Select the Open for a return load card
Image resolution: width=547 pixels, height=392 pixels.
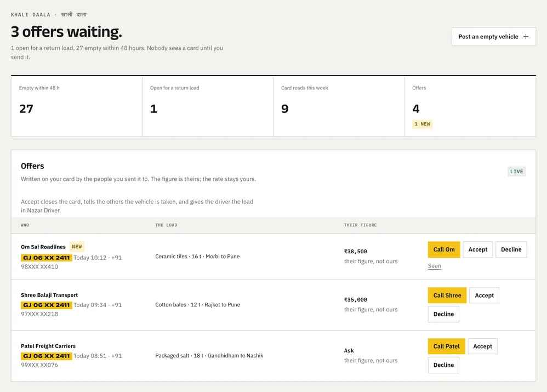208,106
